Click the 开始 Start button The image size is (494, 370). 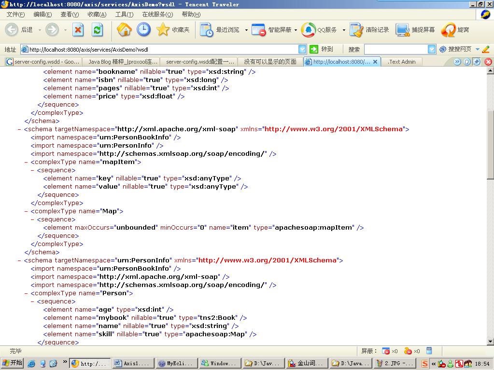pyautogui.click(x=12, y=363)
